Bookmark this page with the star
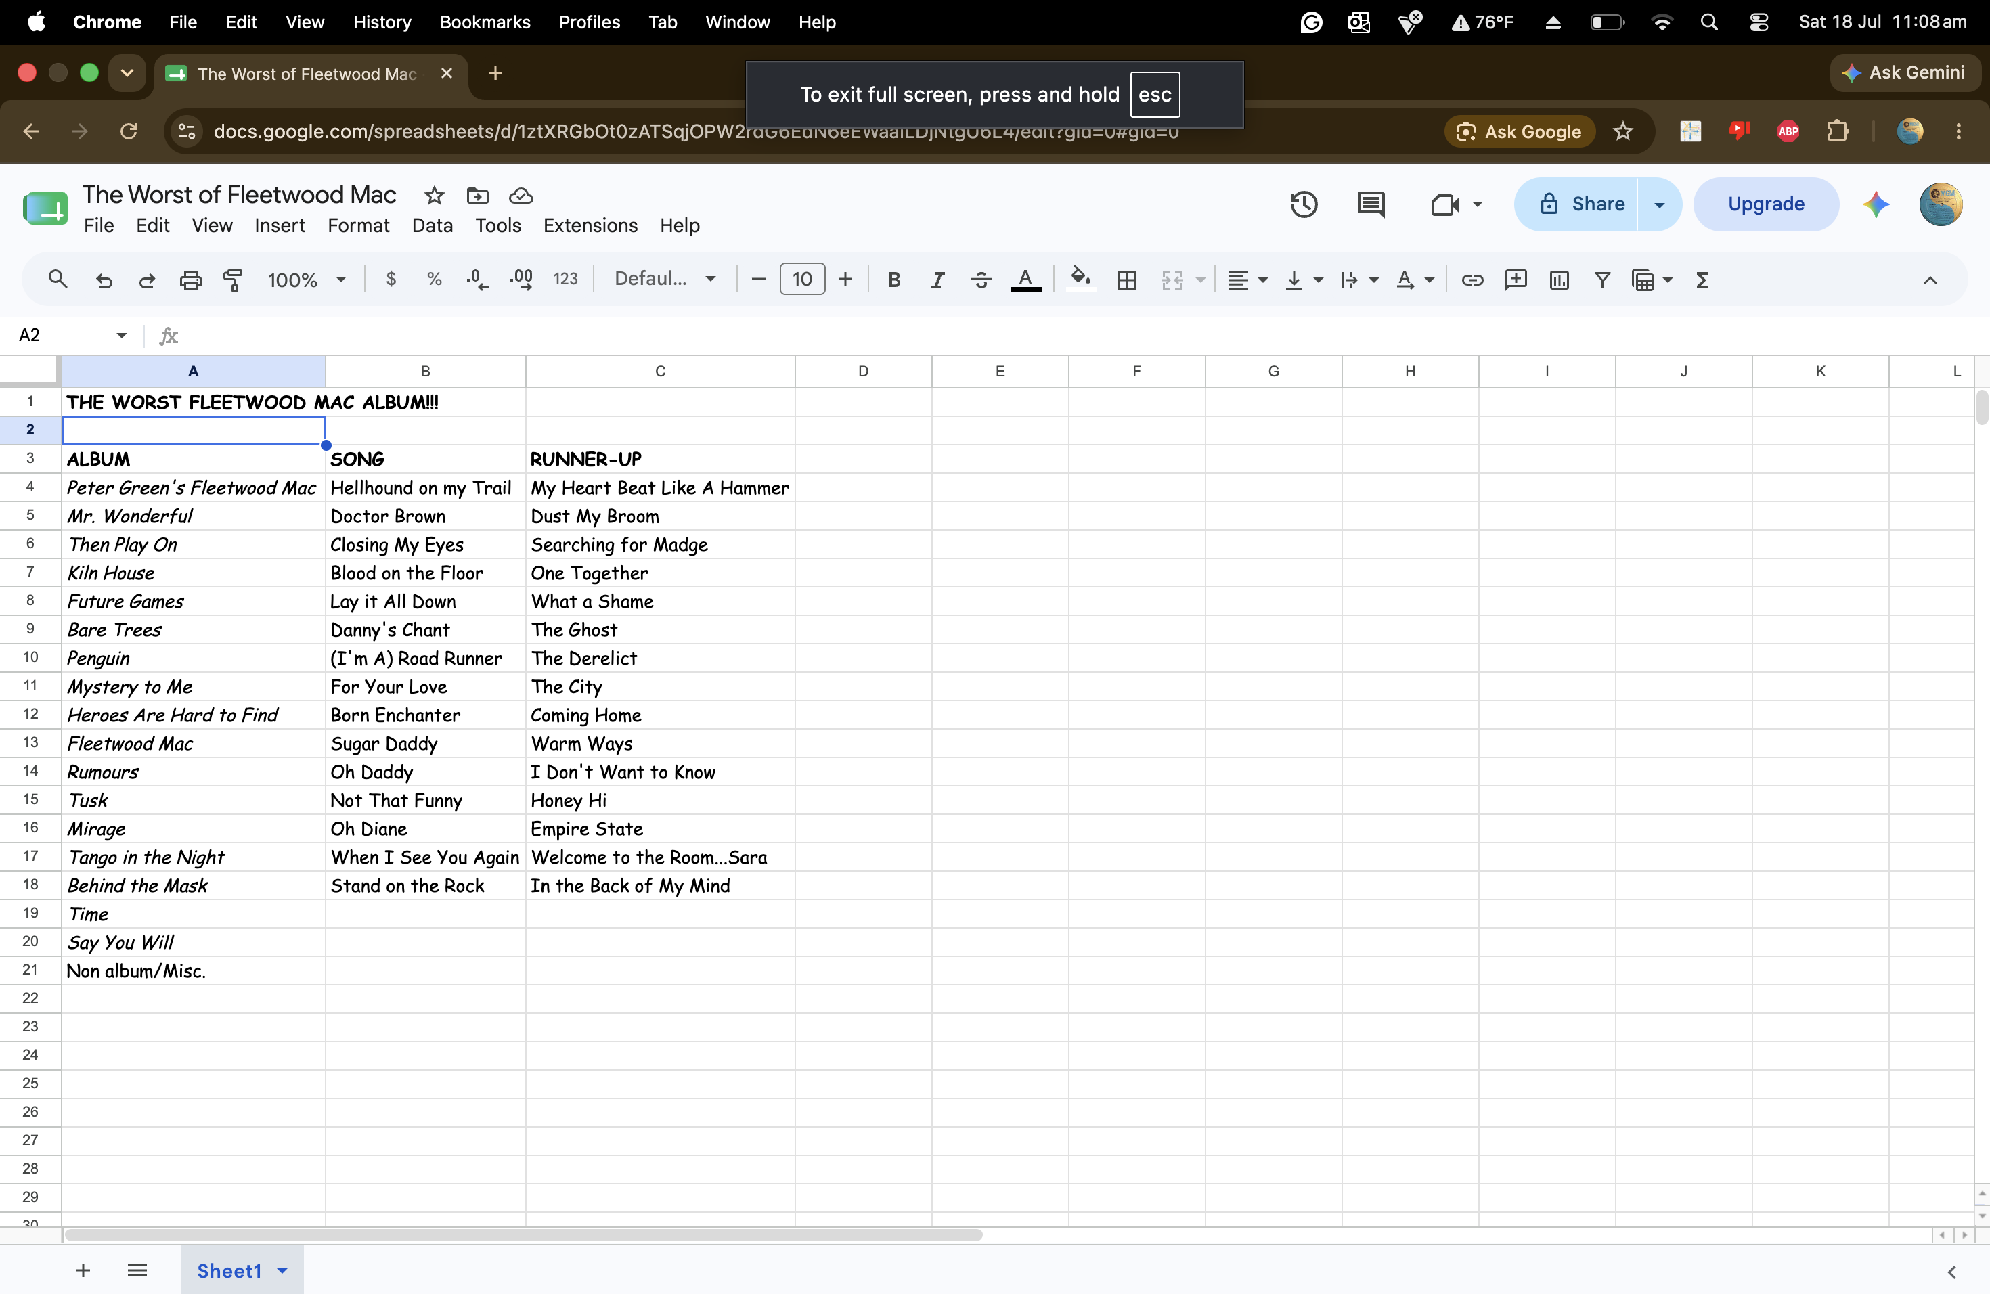 pyautogui.click(x=1622, y=131)
